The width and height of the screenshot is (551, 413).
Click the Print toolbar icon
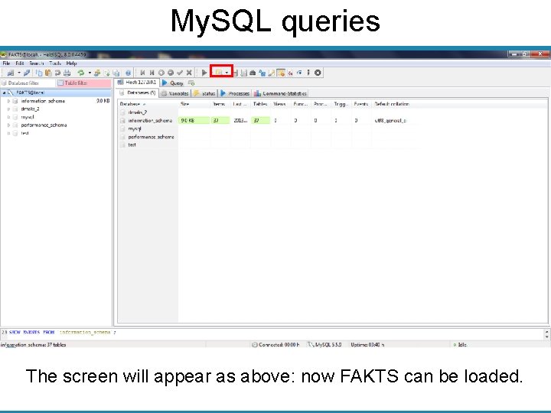coord(67,73)
